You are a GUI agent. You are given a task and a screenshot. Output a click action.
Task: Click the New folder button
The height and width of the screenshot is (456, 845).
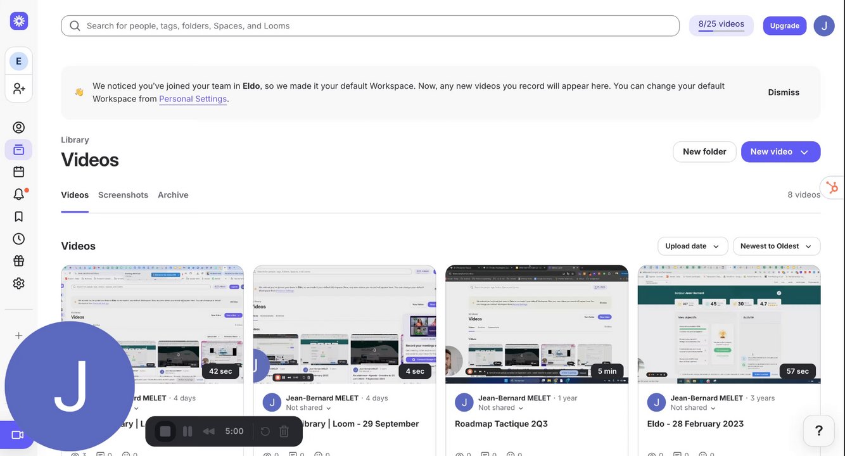[x=704, y=152]
